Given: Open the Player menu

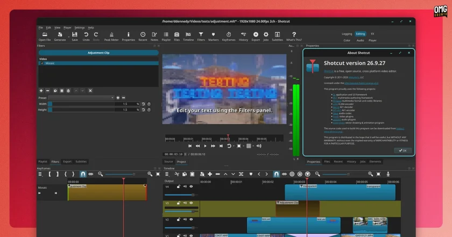Looking at the screenshot, I should [x=67, y=27].
